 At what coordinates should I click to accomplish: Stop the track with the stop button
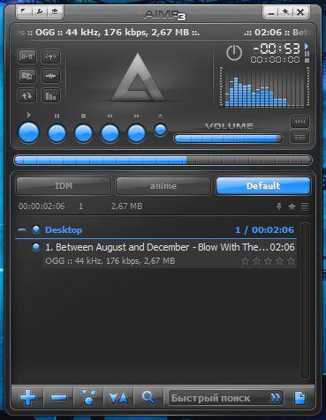(83, 133)
